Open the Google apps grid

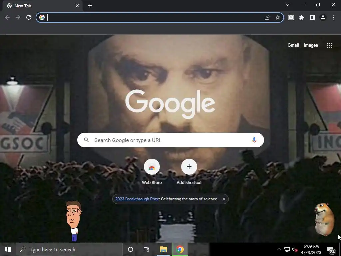pyautogui.click(x=329, y=45)
